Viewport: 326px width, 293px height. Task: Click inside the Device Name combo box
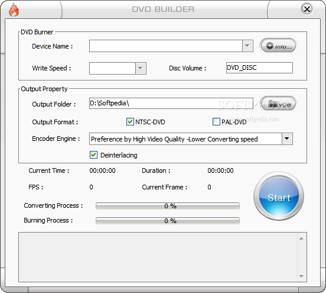(166, 46)
